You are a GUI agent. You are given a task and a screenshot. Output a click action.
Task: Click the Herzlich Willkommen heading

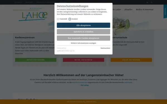83,75
